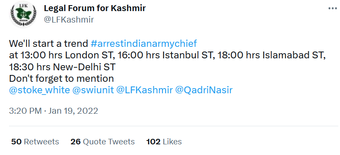This screenshot has width=340, height=155.
Task: Open the three-dot more options menu
Action: click(333, 9)
